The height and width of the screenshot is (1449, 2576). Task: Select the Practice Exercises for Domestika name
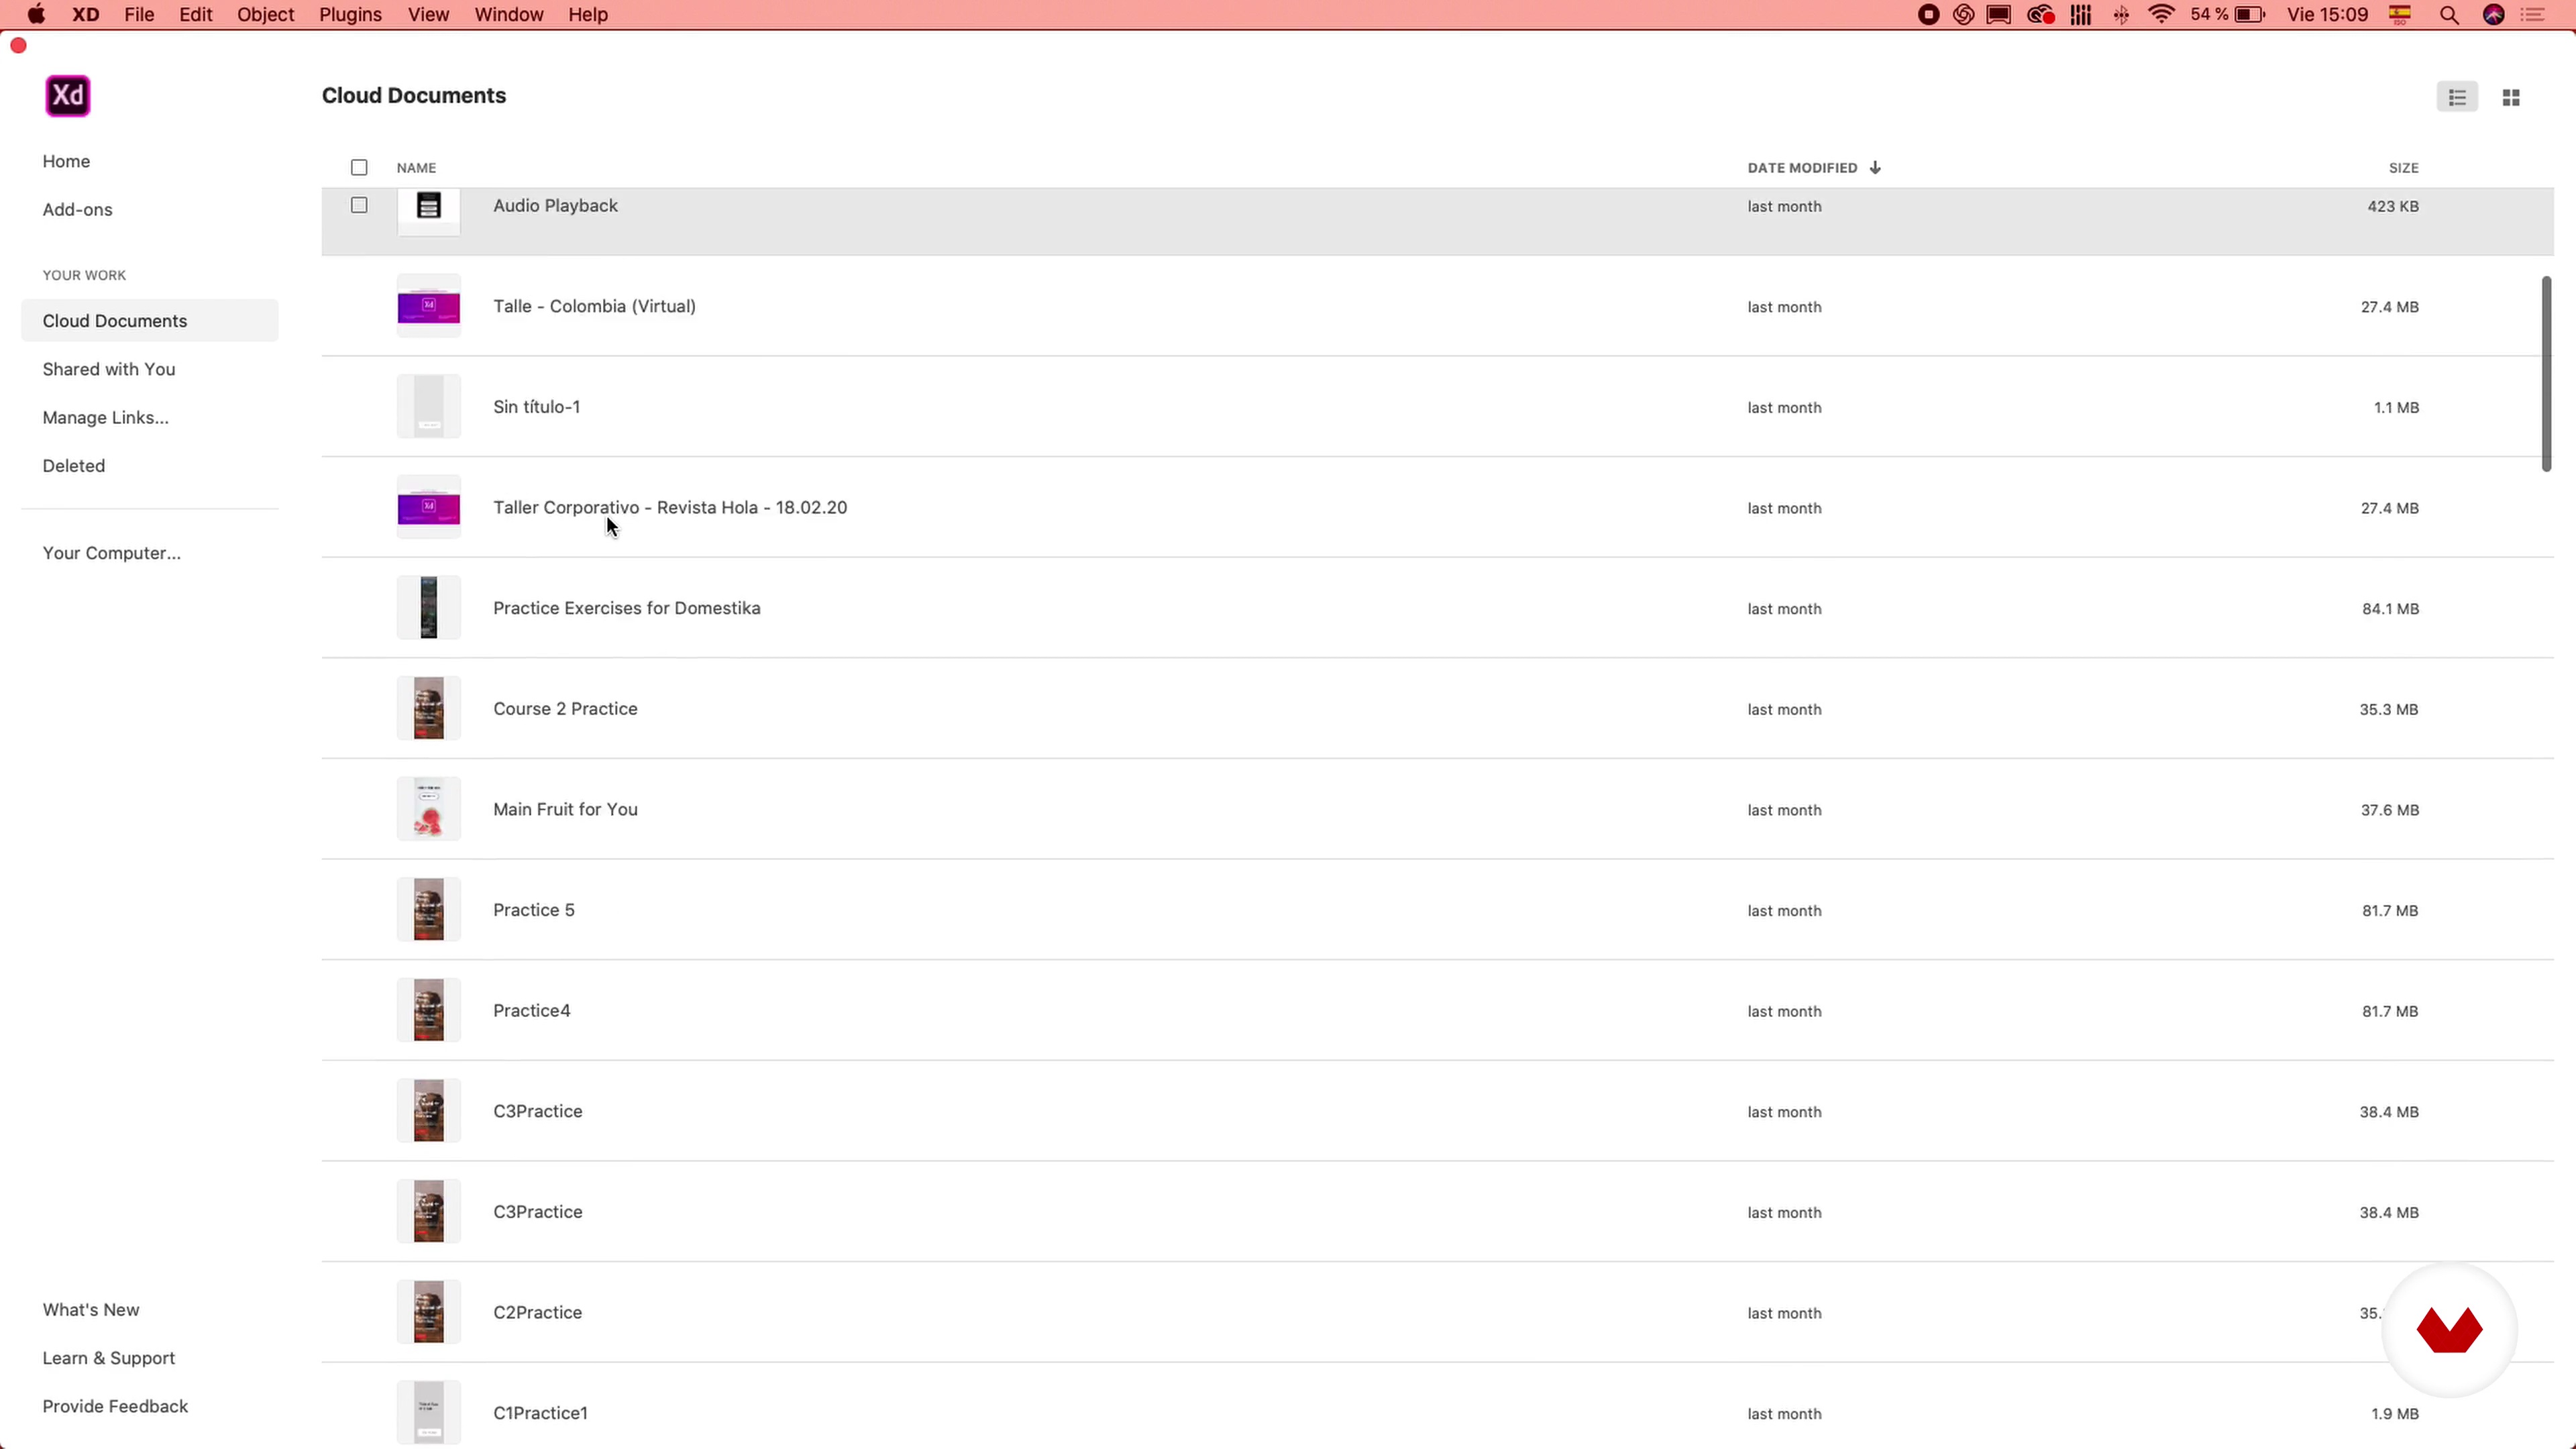[x=626, y=608]
